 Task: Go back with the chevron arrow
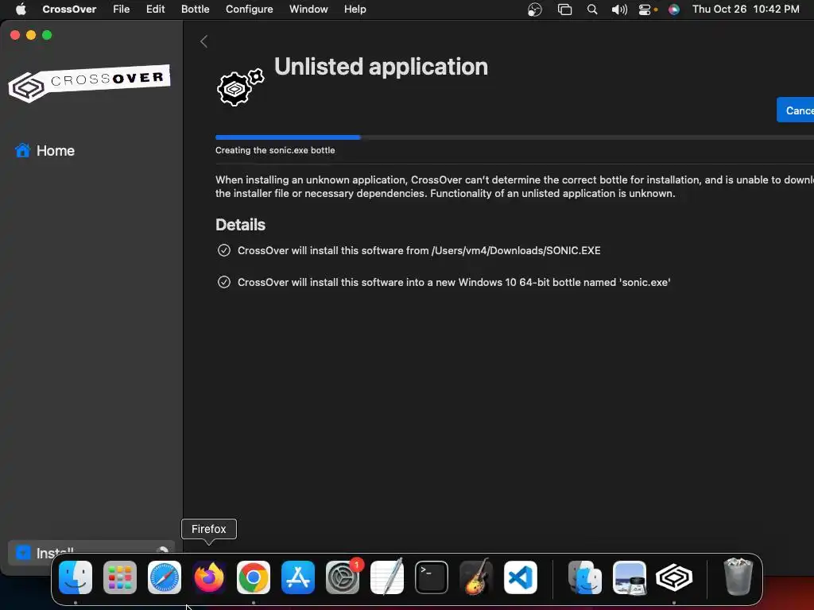204,41
